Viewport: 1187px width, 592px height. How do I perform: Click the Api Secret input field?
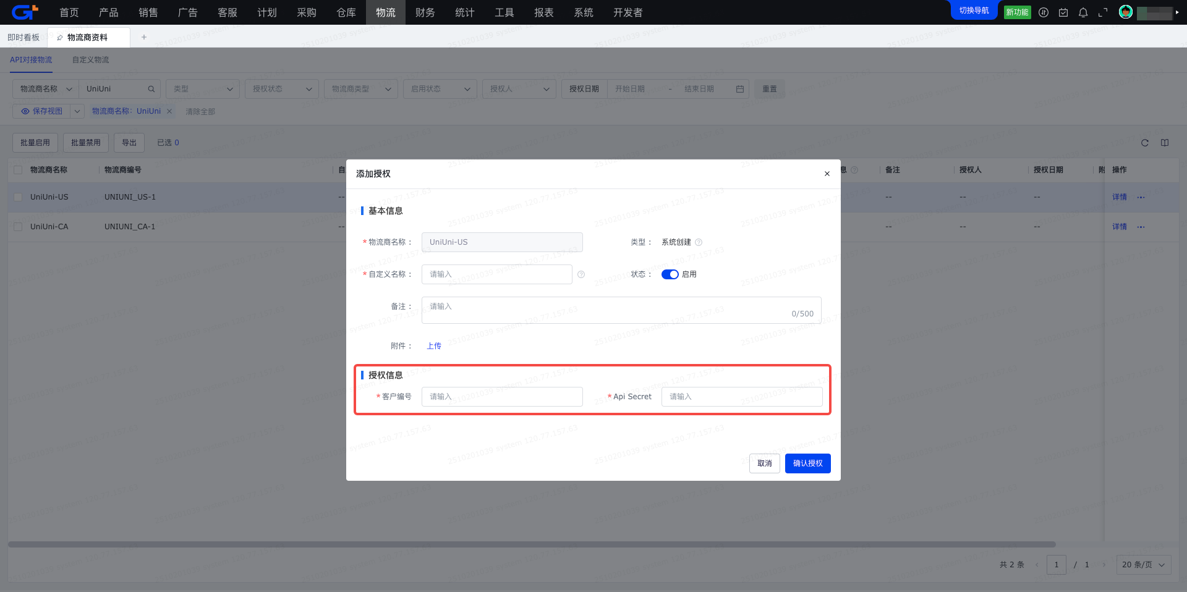pyautogui.click(x=742, y=397)
